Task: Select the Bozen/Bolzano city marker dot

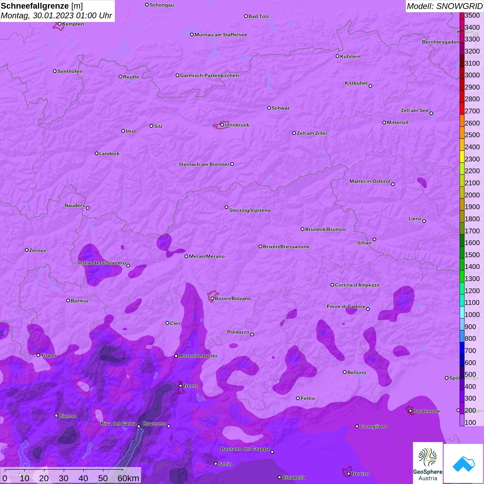Action: pos(212,298)
